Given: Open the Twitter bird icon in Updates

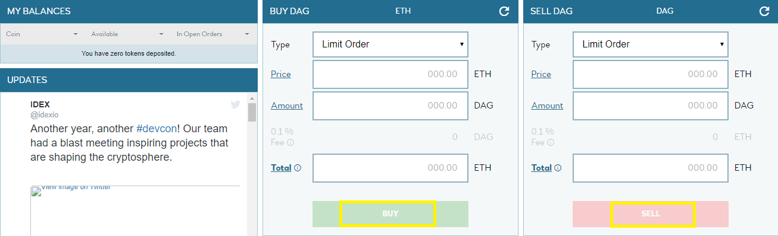Looking at the screenshot, I should (x=236, y=104).
